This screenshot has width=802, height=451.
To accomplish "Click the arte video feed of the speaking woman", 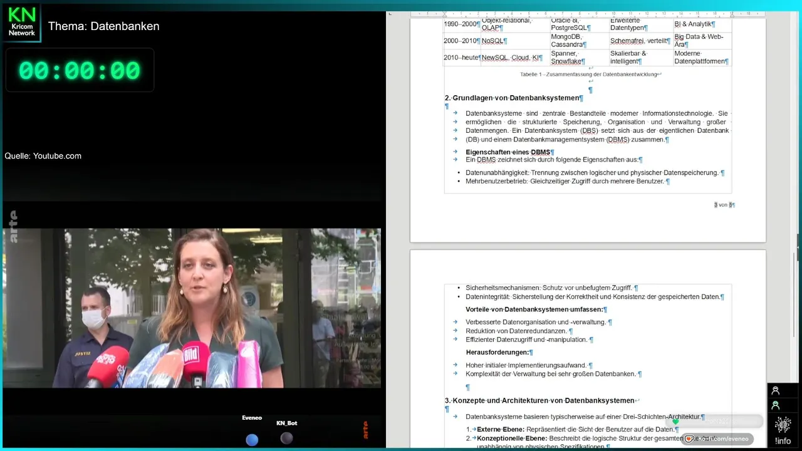I will coord(191,308).
